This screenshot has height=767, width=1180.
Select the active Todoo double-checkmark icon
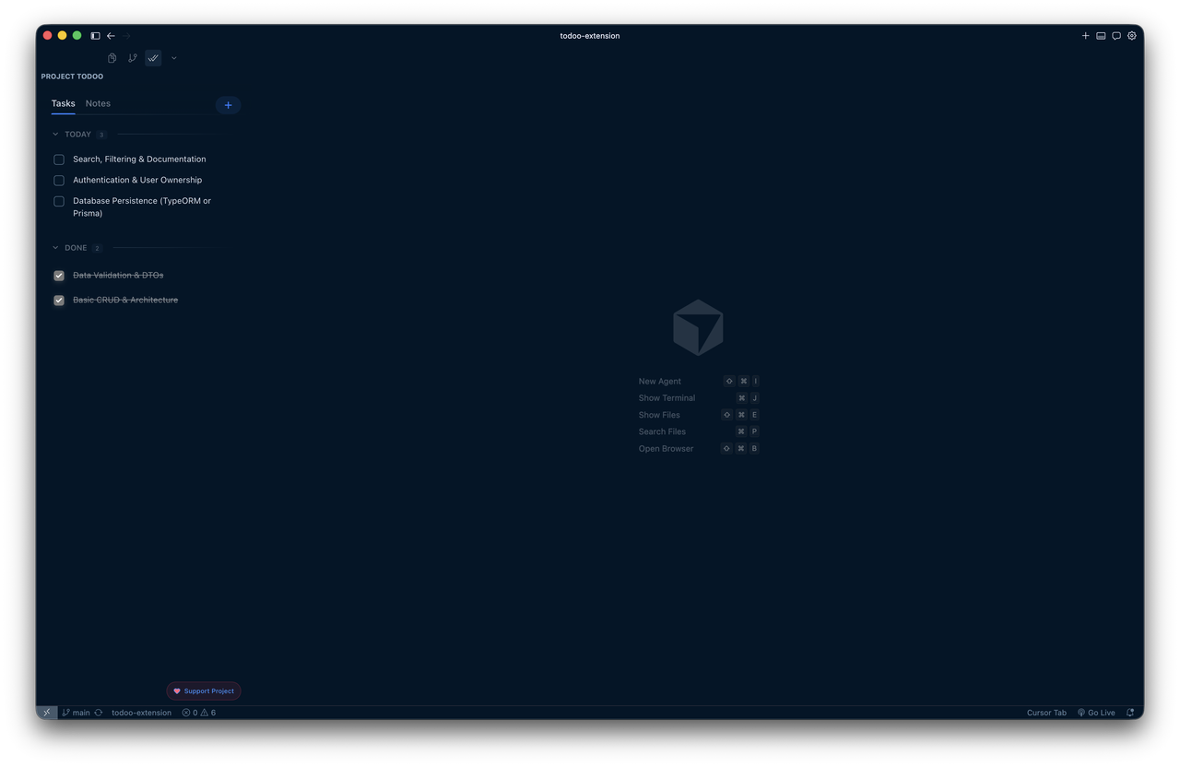tap(153, 57)
